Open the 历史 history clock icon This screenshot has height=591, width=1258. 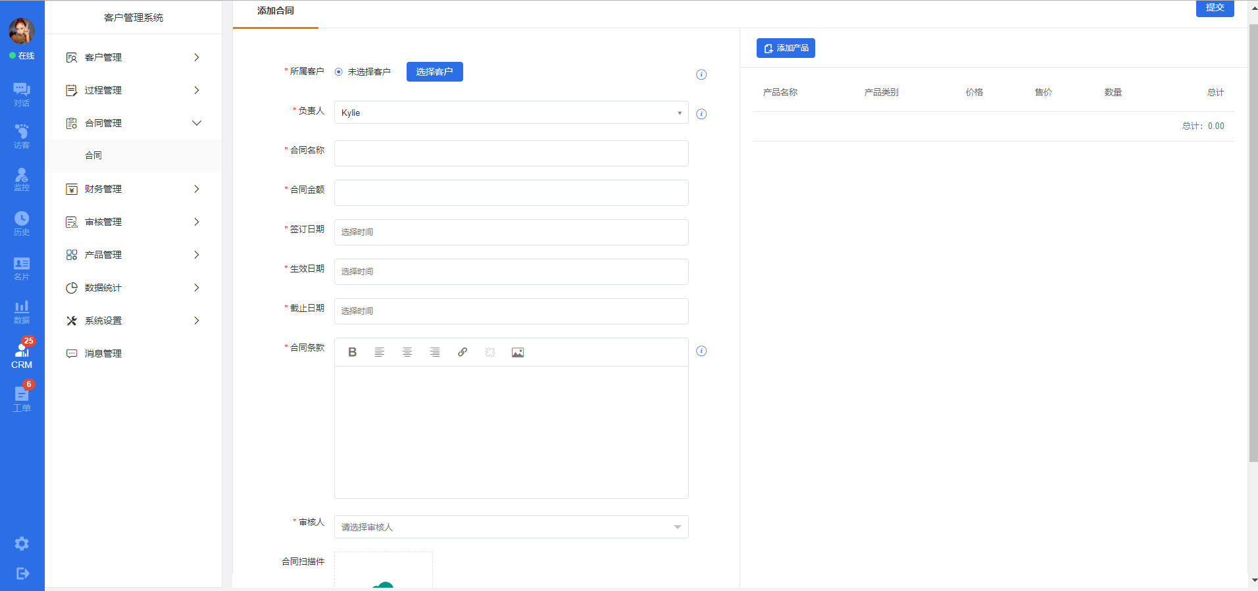coord(22,223)
